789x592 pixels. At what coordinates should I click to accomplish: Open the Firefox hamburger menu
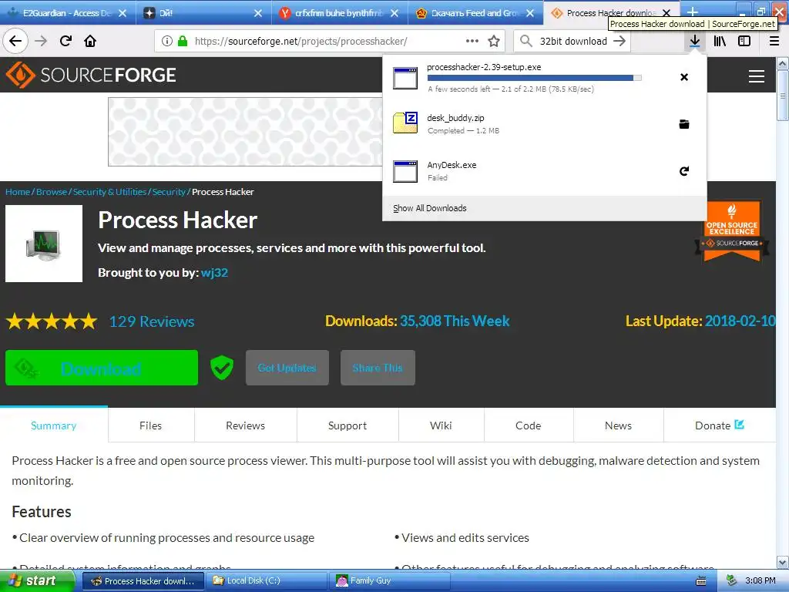click(774, 41)
